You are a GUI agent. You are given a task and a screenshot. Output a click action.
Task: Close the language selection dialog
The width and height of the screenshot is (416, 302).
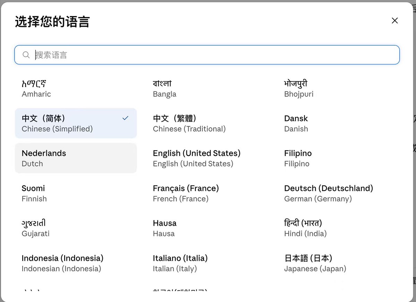395,21
